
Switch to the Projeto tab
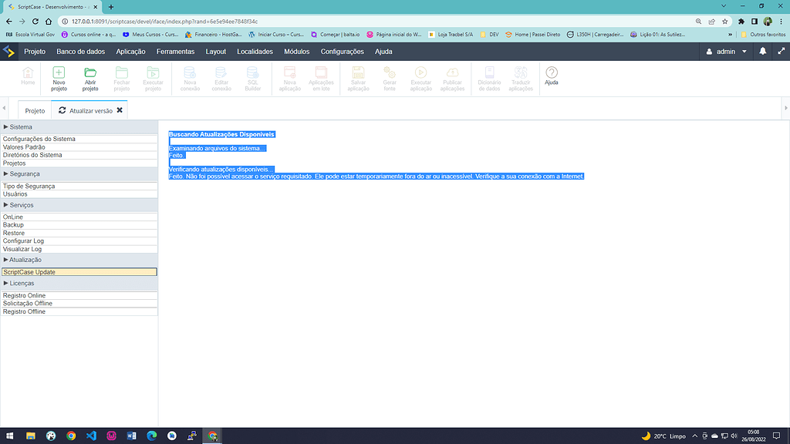click(x=35, y=111)
